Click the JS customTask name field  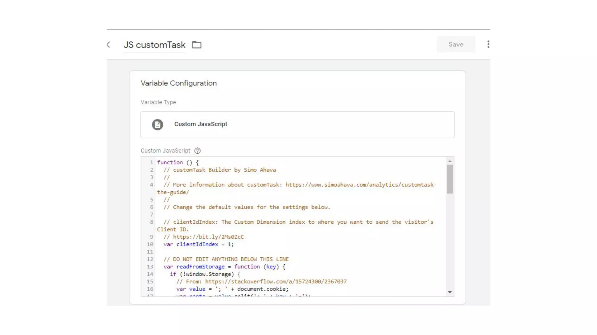coord(154,45)
